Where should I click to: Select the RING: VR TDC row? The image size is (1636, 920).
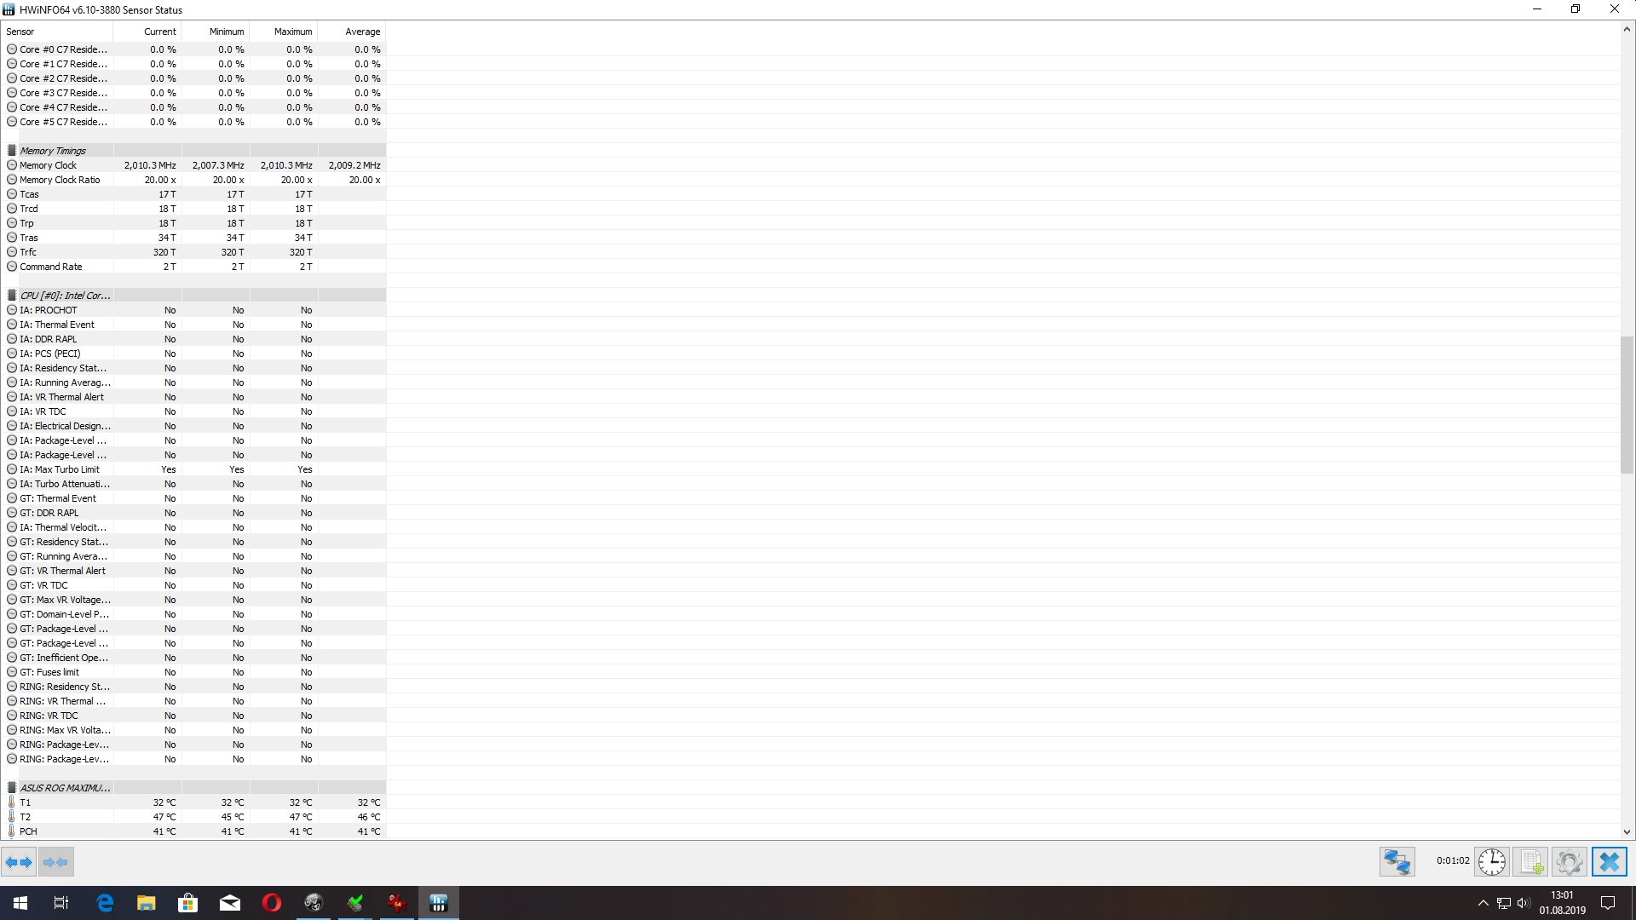pos(194,716)
